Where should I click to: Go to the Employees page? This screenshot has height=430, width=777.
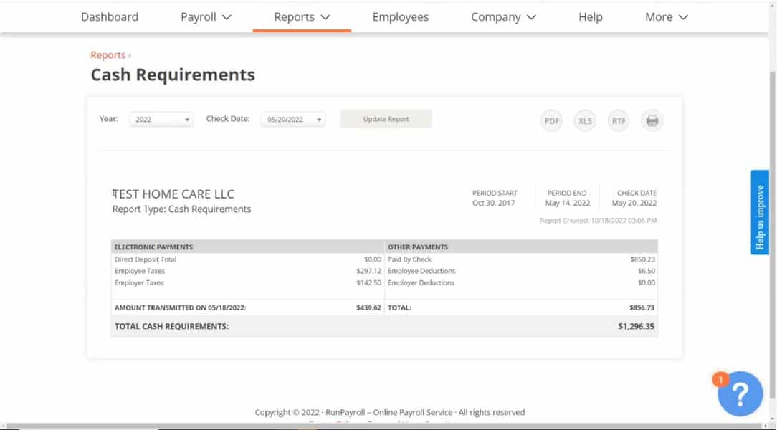coord(400,16)
